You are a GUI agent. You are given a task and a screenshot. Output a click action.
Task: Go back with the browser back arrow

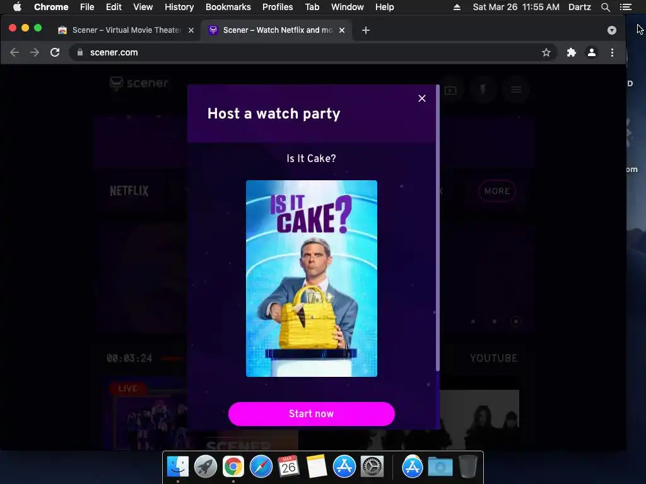pyautogui.click(x=15, y=52)
